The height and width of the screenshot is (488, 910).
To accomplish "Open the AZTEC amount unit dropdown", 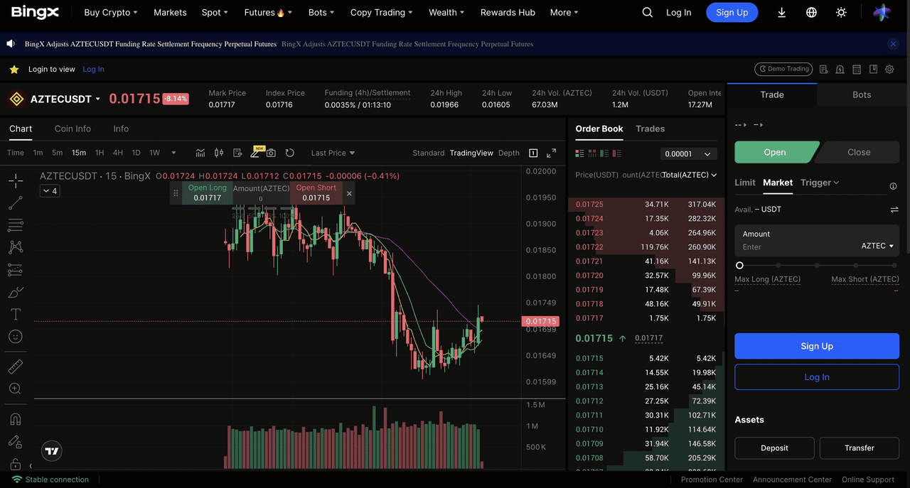I will [x=877, y=246].
